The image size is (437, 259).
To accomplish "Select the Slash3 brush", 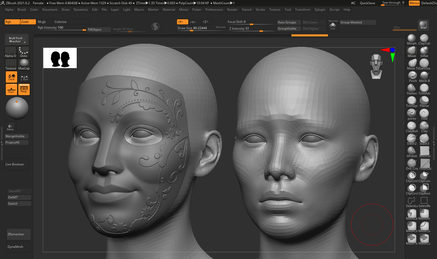I will [424, 140].
